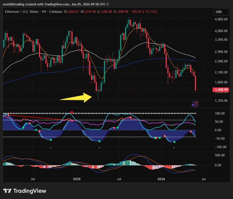Click the red current price label 1,608.99

coord(221,89)
